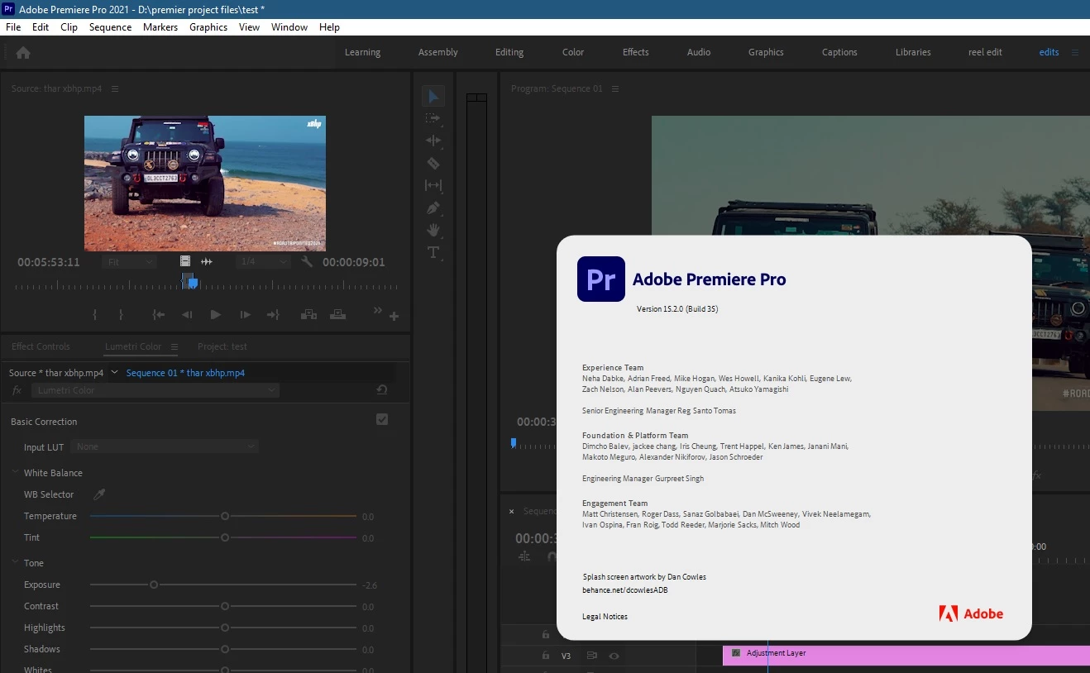This screenshot has width=1090, height=673.
Task: Click Mark Out in Source monitor
Action: (x=121, y=314)
